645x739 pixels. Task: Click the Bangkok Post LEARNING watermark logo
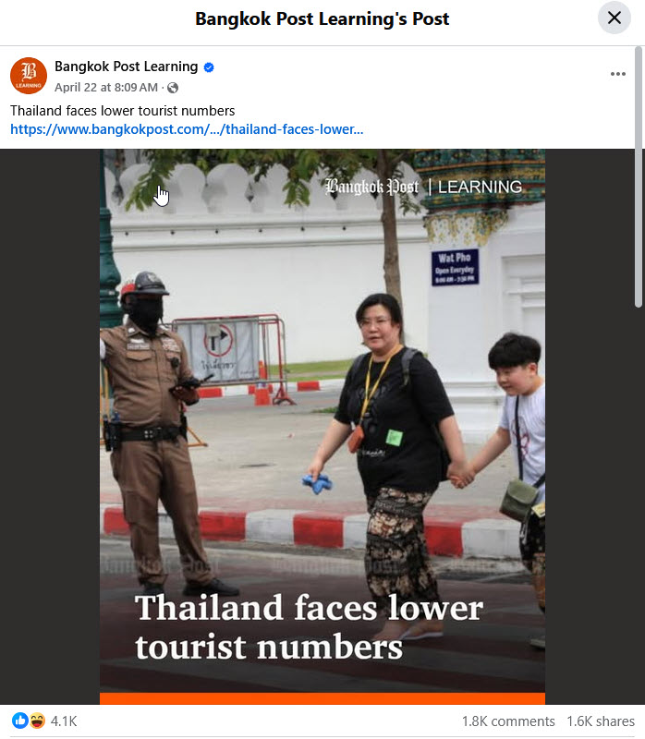coord(423,188)
